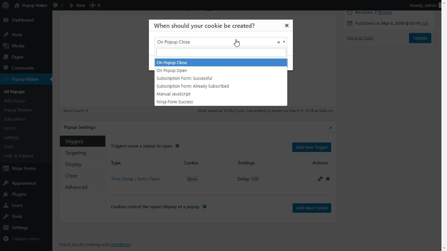Browse the post revisions
Image resolution: width=447 pixels, height=251 pixels.
click(385, 12)
